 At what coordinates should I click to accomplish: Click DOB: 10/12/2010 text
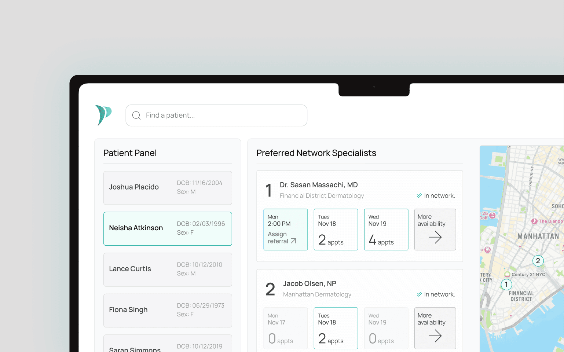[199, 265]
